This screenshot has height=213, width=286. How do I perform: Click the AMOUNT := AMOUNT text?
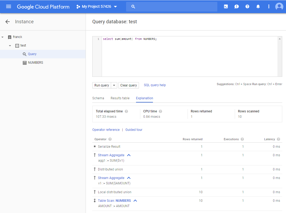click(114, 206)
